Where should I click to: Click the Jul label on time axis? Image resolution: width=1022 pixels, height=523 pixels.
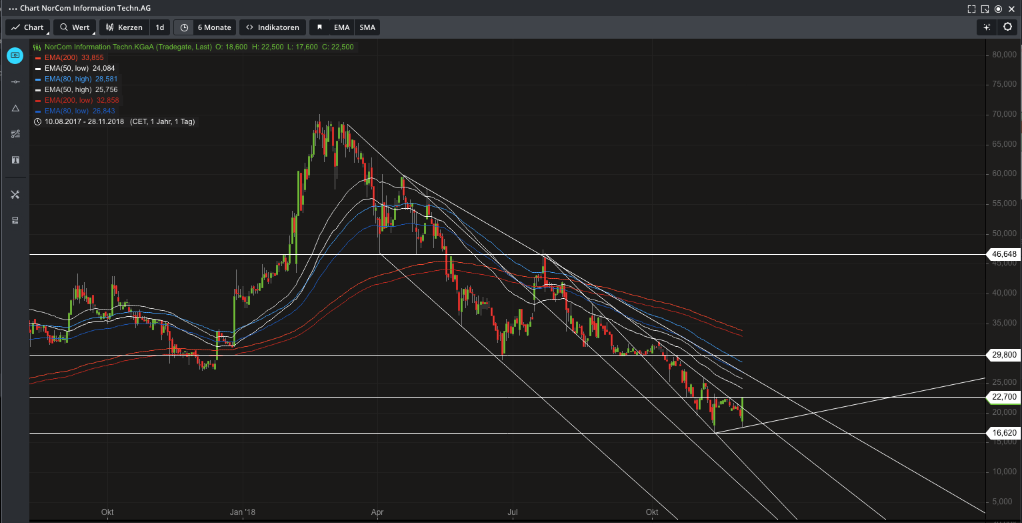pyautogui.click(x=513, y=512)
